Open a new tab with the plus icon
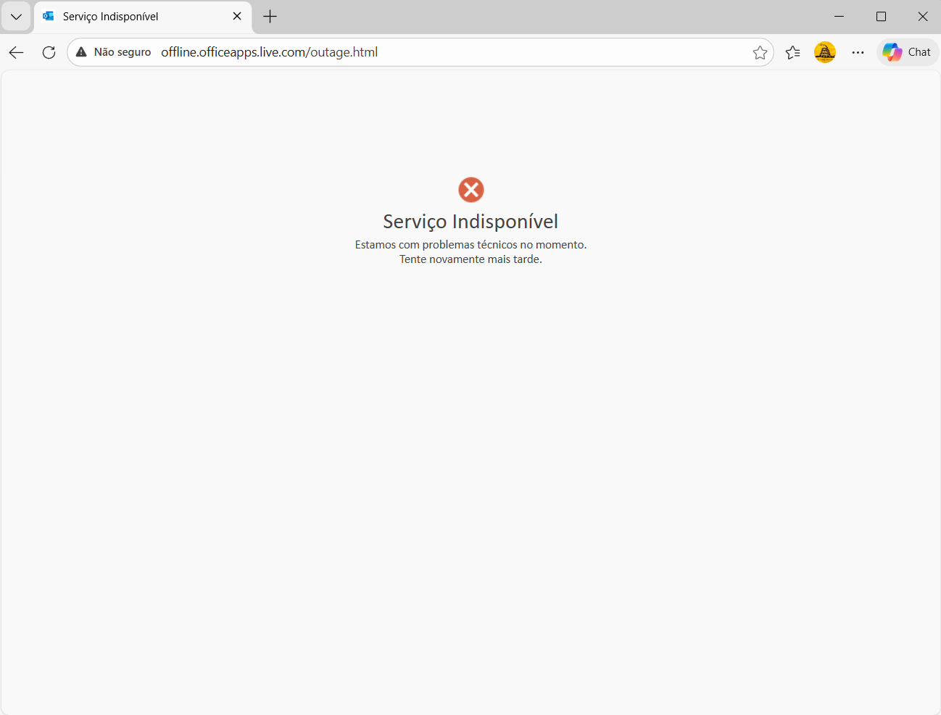Screen dimensions: 941x715 [x=270, y=16]
